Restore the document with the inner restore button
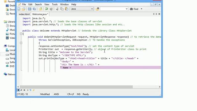This screenshot has height=111, width=197. click(155, 5)
